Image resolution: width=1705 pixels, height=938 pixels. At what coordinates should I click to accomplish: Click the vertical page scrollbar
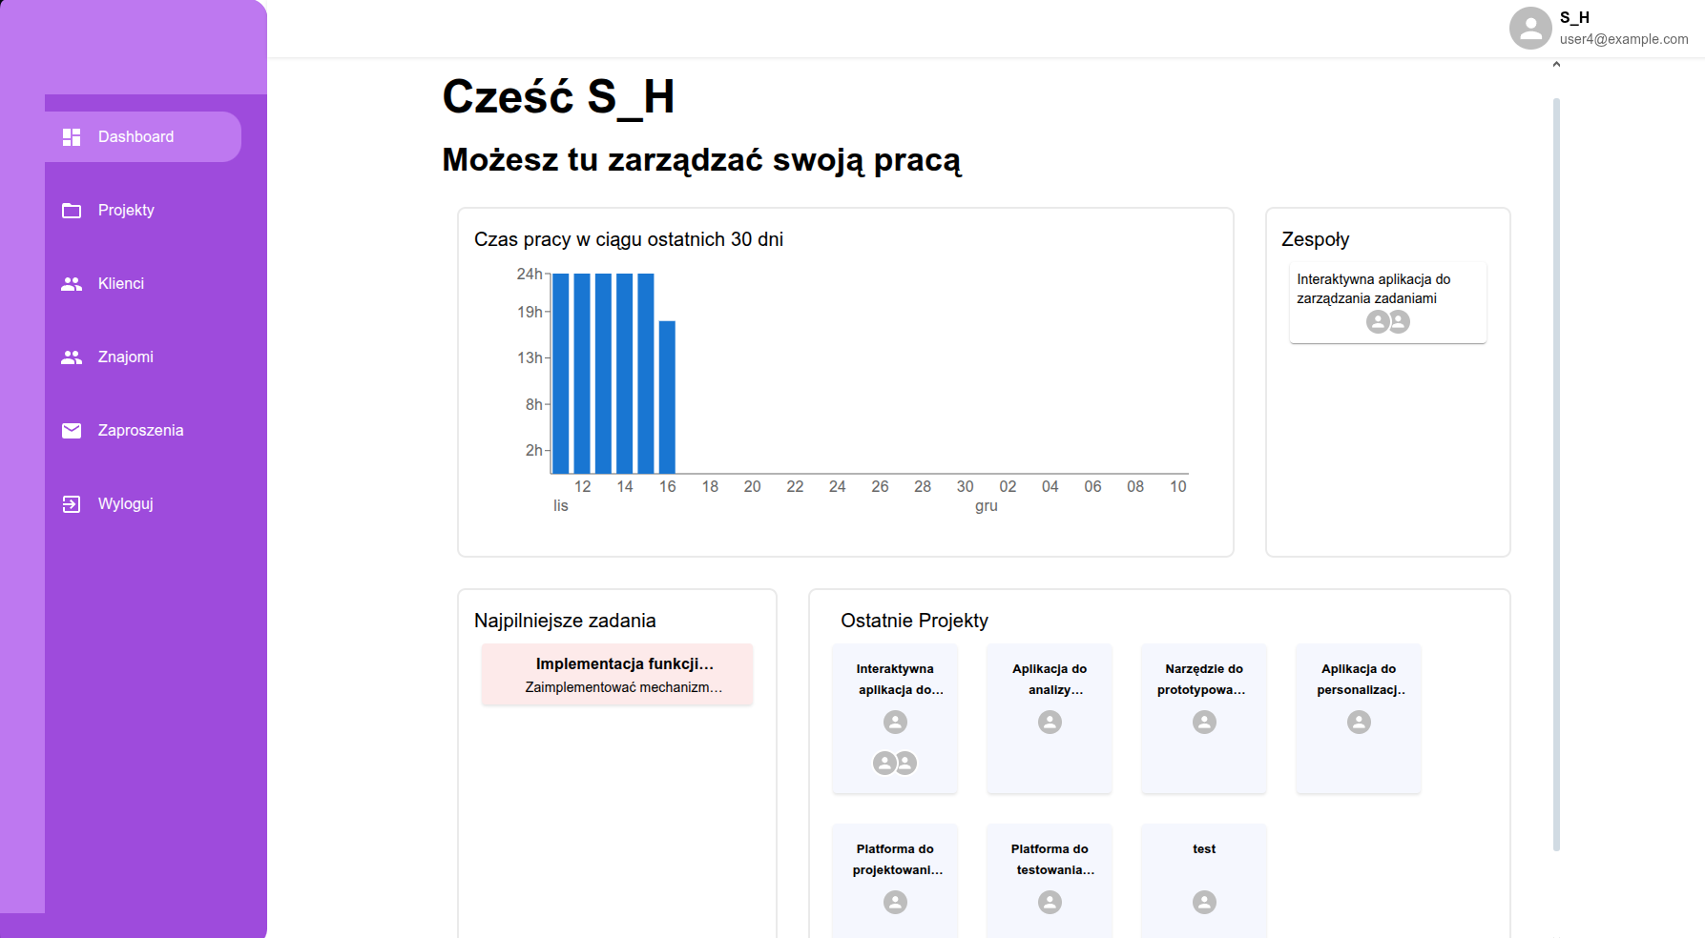coord(1556,474)
